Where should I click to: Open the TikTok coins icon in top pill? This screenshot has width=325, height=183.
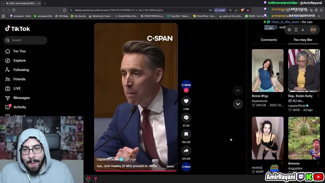pos(289,30)
